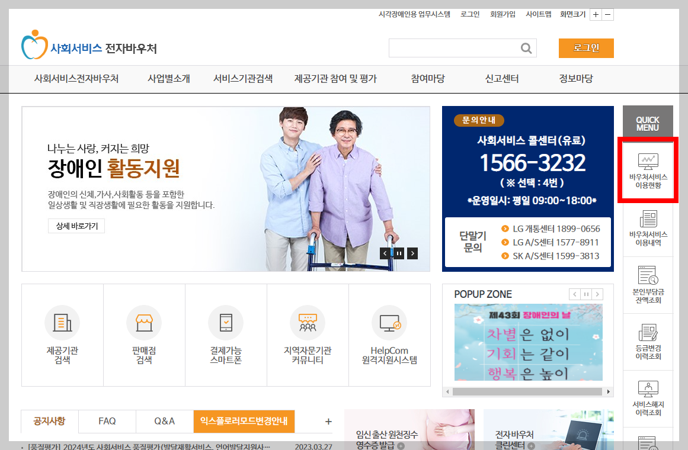This screenshot has width=688, height=450.
Task: Select the FAQ tab
Action: click(107, 421)
